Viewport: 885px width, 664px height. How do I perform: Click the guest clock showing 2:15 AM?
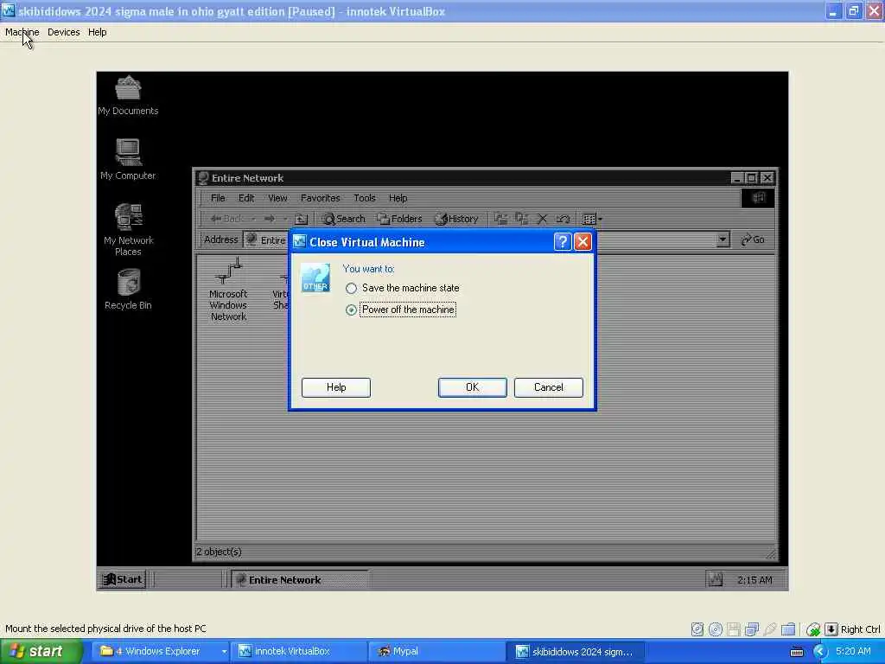click(x=754, y=580)
